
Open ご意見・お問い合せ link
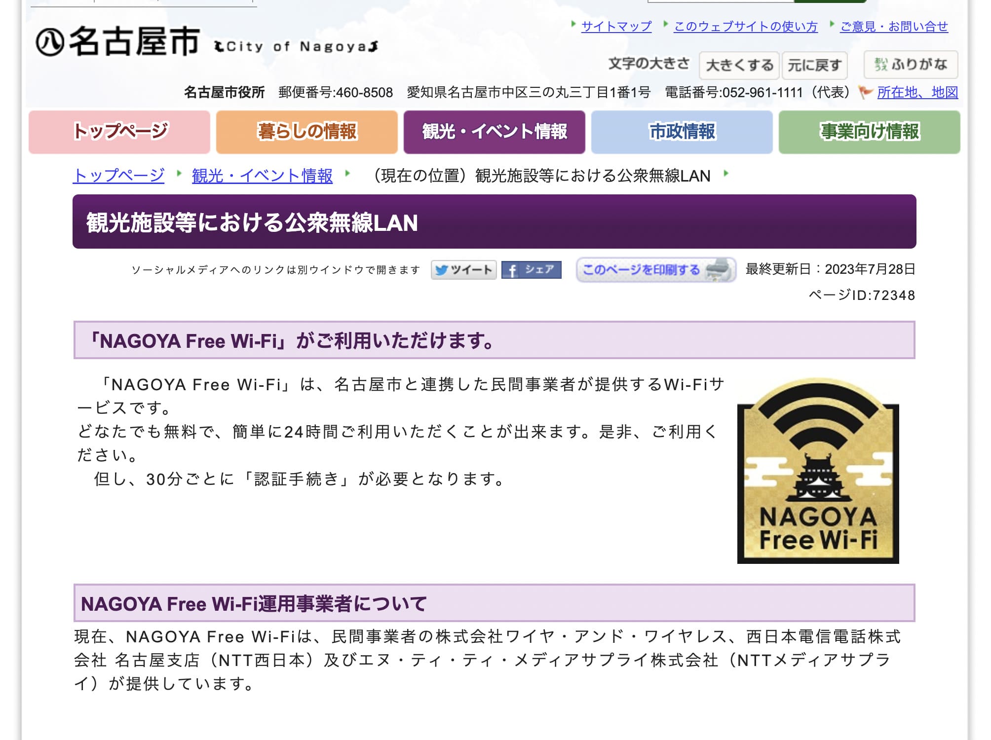894,26
